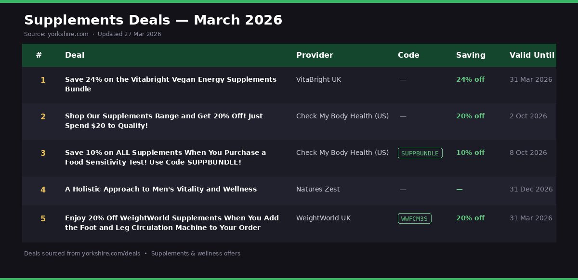The image size is (578, 280).
Task: Open the Men's Vitality and Wellness deal
Action: point(161,189)
